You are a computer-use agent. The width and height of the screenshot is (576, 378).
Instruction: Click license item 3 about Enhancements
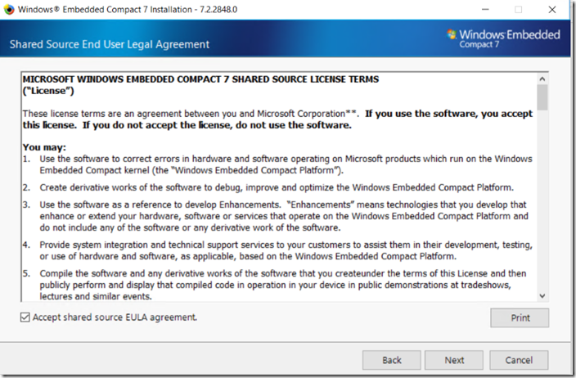coord(276,216)
